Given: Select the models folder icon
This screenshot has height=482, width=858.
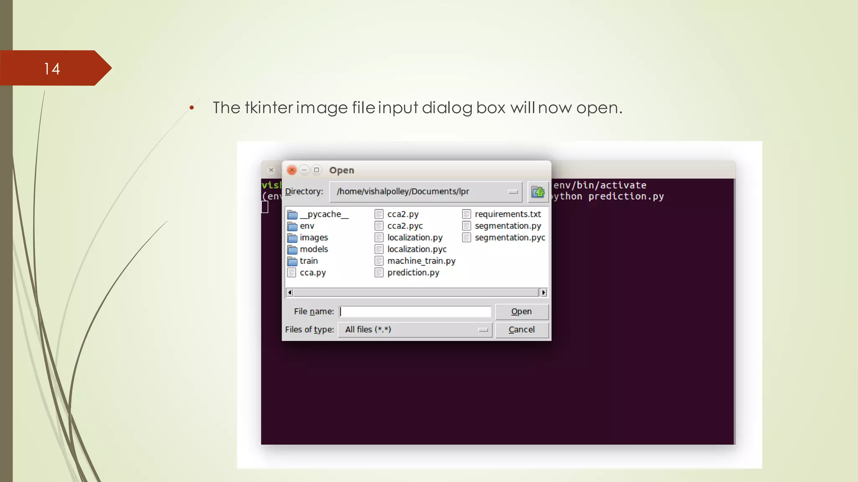Looking at the screenshot, I should tap(292, 250).
